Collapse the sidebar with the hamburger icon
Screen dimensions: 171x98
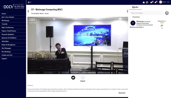pyautogui.click(x=29, y=2)
